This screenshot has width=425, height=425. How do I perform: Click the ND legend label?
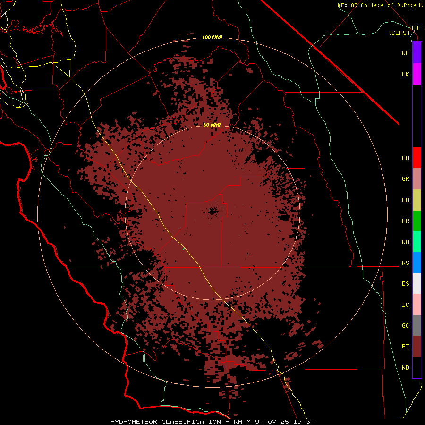(405, 368)
